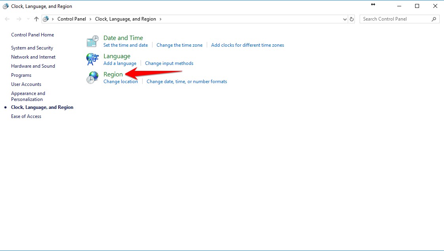This screenshot has width=444, height=251.
Task: Open Change date, time, or number formats
Action: [187, 82]
